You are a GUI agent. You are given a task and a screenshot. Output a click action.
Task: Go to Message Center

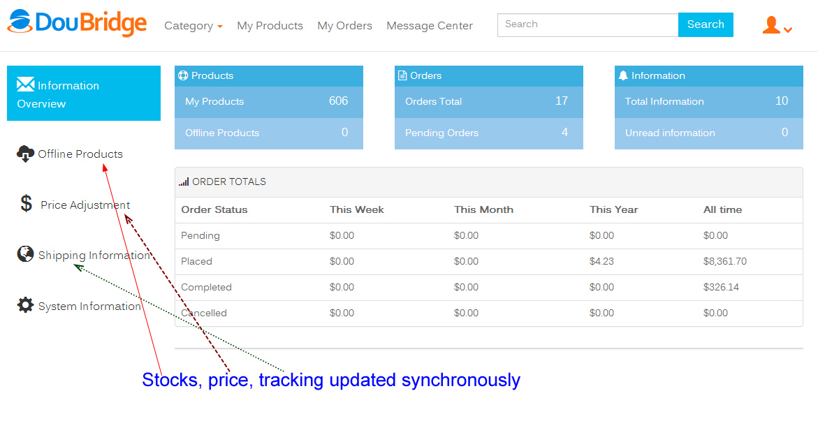click(430, 26)
